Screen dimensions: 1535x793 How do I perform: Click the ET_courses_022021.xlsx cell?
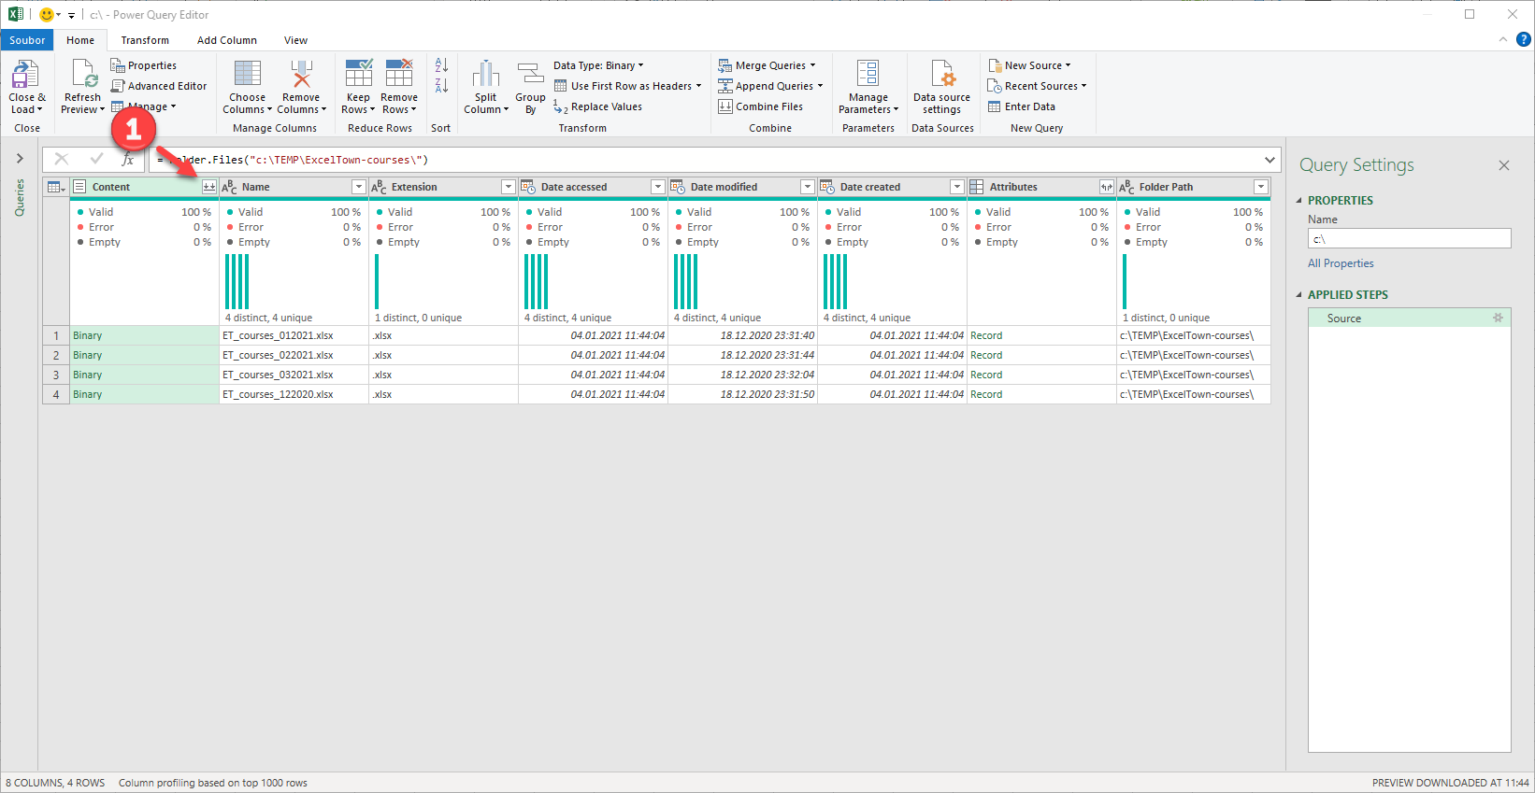point(294,355)
